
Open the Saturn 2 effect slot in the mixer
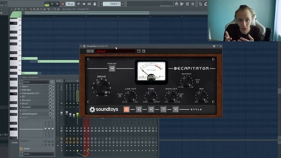coord(35,86)
